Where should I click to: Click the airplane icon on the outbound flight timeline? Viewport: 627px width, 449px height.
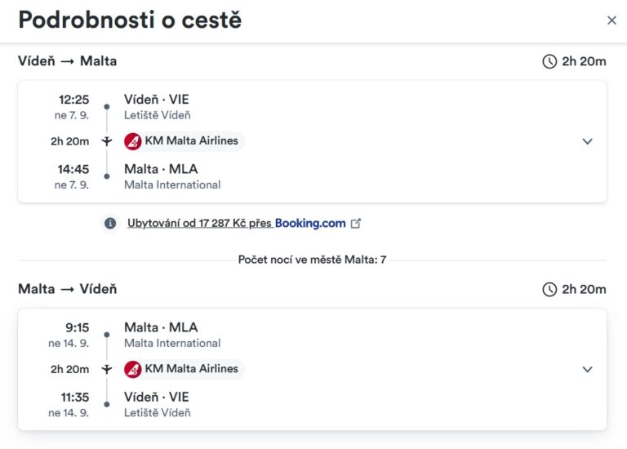coord(106,141)
